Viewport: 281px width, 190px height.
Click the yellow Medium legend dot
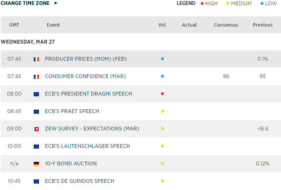tap(228, 3)
